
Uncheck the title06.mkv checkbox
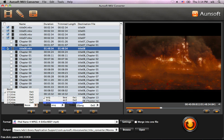8,34
